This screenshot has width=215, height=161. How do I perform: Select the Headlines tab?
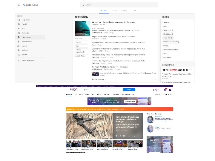pyautogui.click(x=104, y=11)
